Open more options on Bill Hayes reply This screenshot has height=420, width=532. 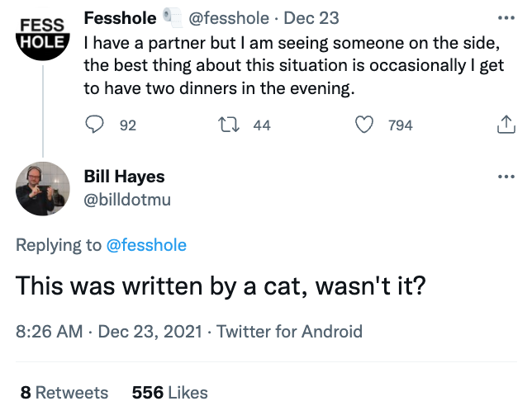click(x=506, y=177)
